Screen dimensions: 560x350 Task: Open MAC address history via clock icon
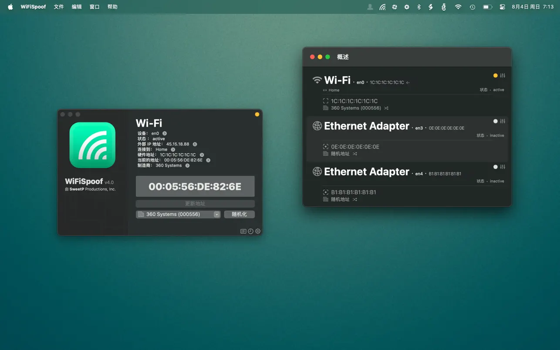click(x=250, y=231)
